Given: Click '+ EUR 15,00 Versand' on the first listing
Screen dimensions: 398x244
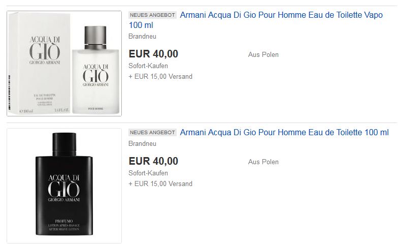Looking at the screenshot, I should (160, 76).
